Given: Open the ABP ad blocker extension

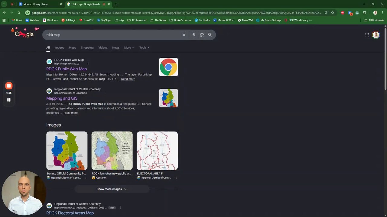Looking at the screenshot, I should tap(343, 13).
